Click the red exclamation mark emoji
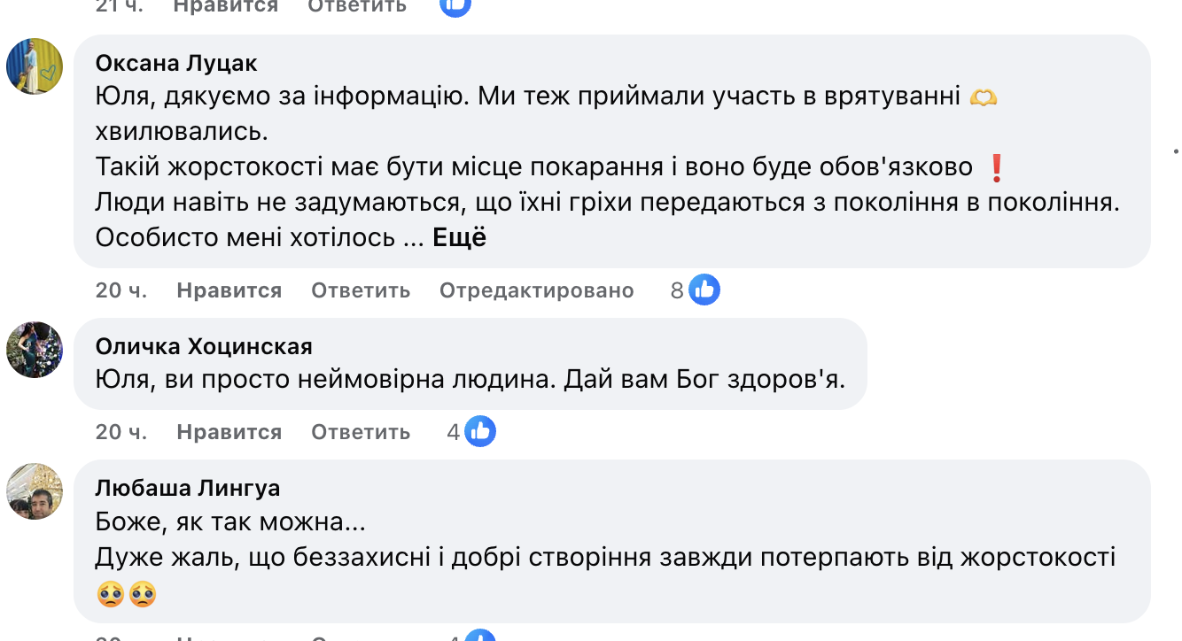The width and height of the screenshot is (1182, 641). coord(995,167)
